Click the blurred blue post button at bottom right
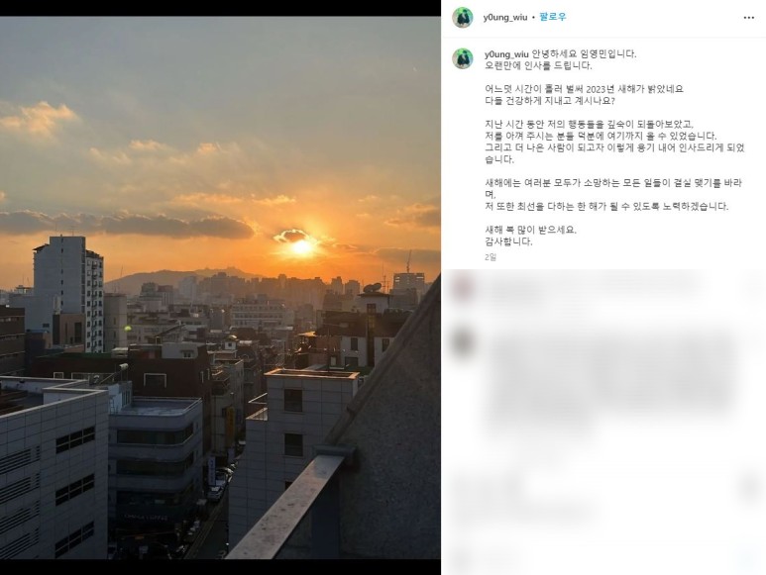 click(747, 559)
